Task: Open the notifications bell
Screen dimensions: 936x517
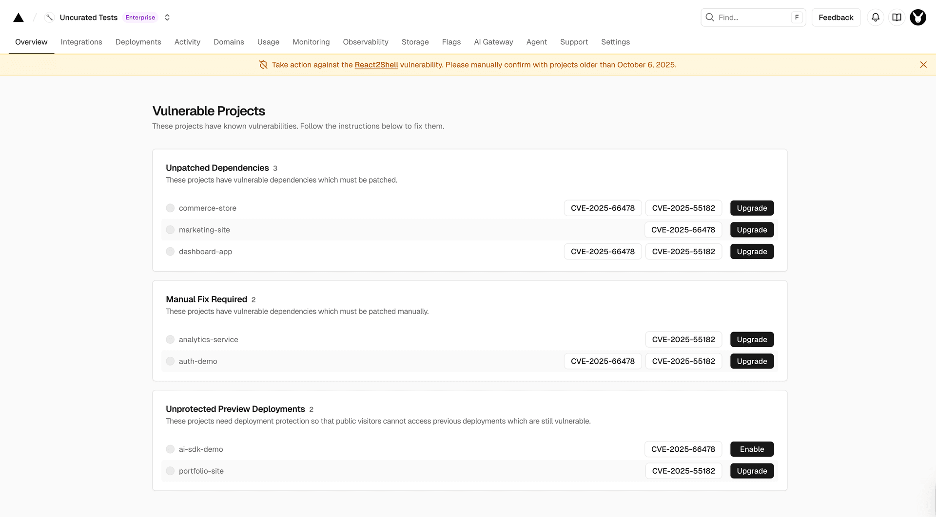Action: pyautogui.click(x=876, y=18)
